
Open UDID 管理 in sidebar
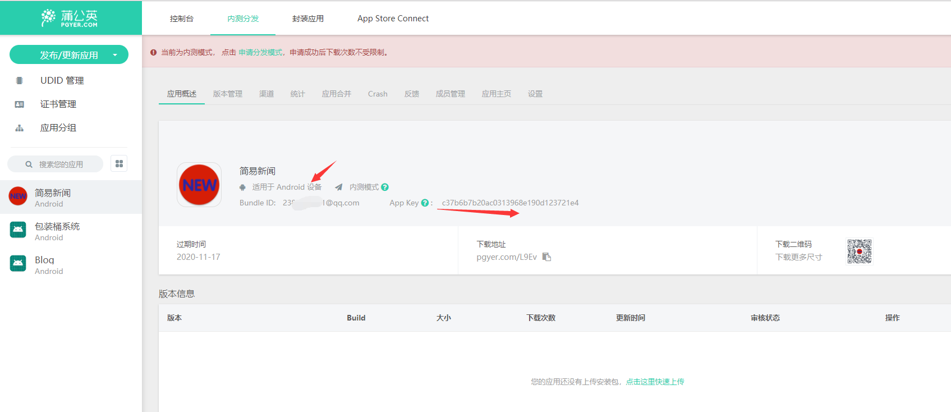point(62,80)
